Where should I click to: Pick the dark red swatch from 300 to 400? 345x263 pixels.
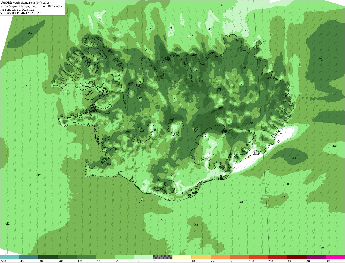(297, 257)
